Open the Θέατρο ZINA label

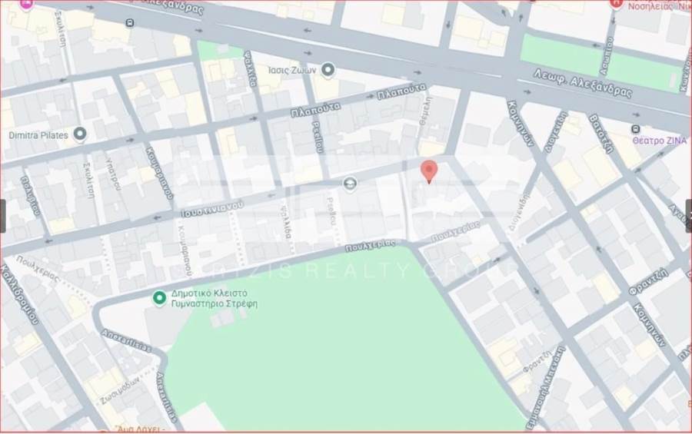(x=660, y=141)
